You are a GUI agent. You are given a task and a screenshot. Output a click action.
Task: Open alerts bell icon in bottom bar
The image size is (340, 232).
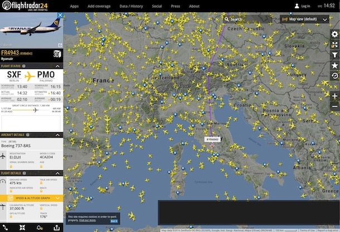click(x=40, y=228)
